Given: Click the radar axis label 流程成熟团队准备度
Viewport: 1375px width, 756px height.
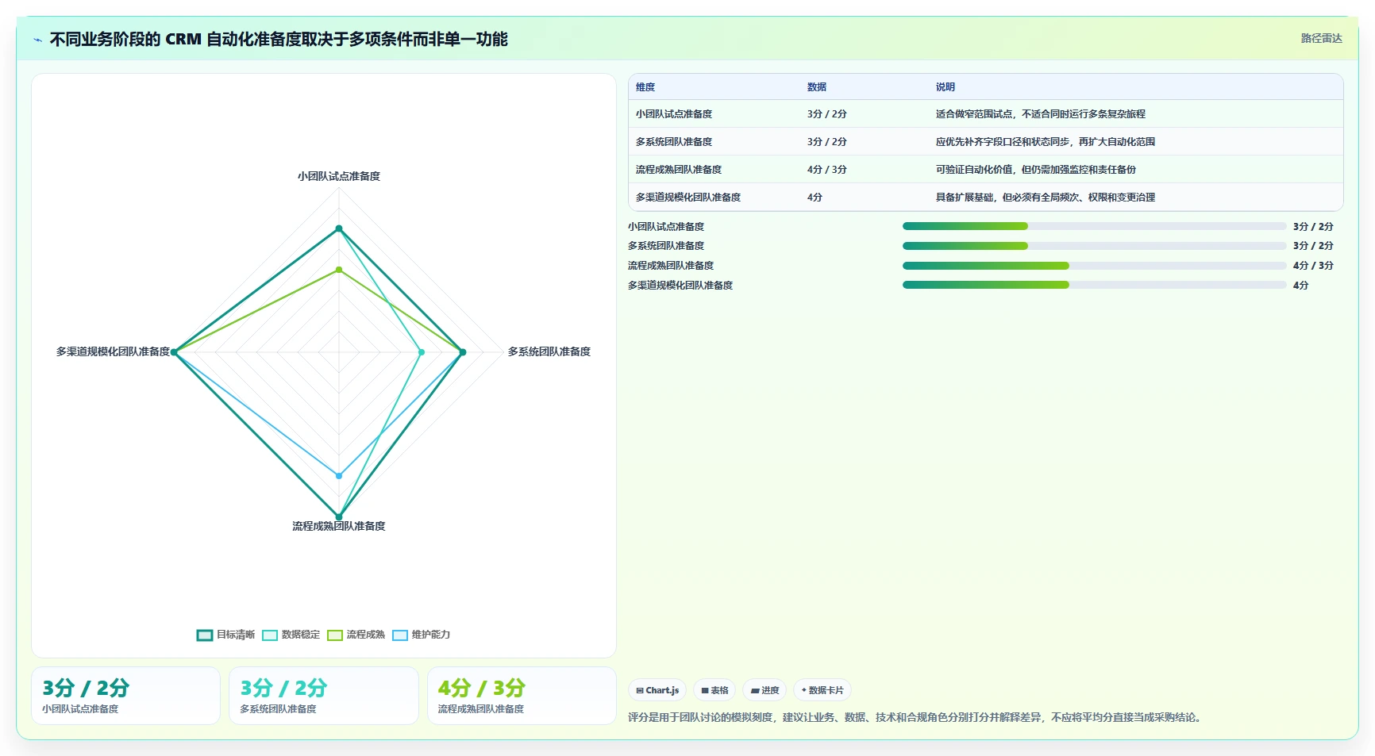Looking at the screenshot, I should coord(339,526).
